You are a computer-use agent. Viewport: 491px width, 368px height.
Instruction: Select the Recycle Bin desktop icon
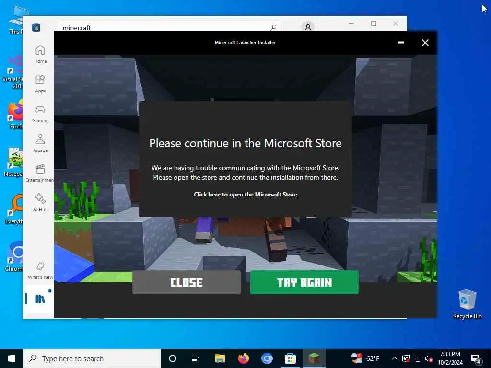click(x=467, y=304)
